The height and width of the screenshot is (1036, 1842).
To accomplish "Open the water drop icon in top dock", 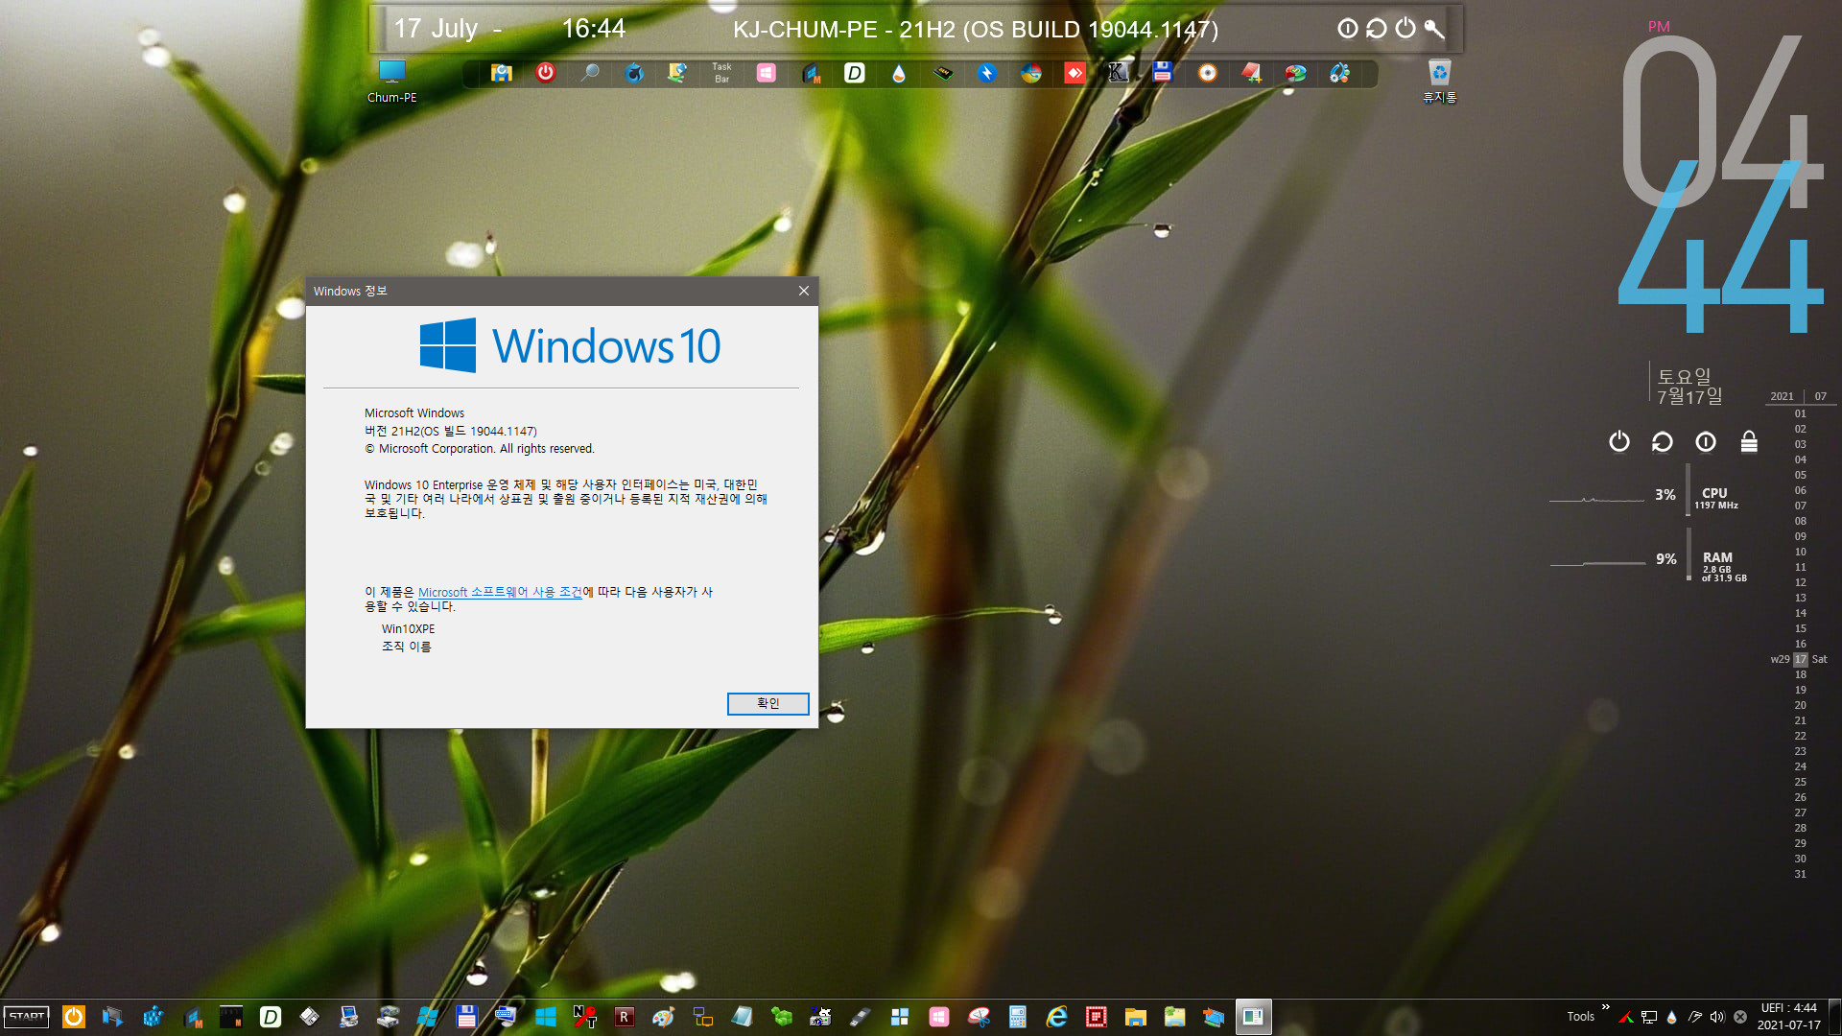I will [898, 73].
